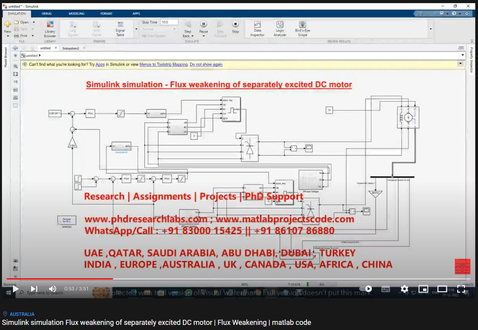
Task: Expand the Print dropdown arrow
Action: point(33,36)
